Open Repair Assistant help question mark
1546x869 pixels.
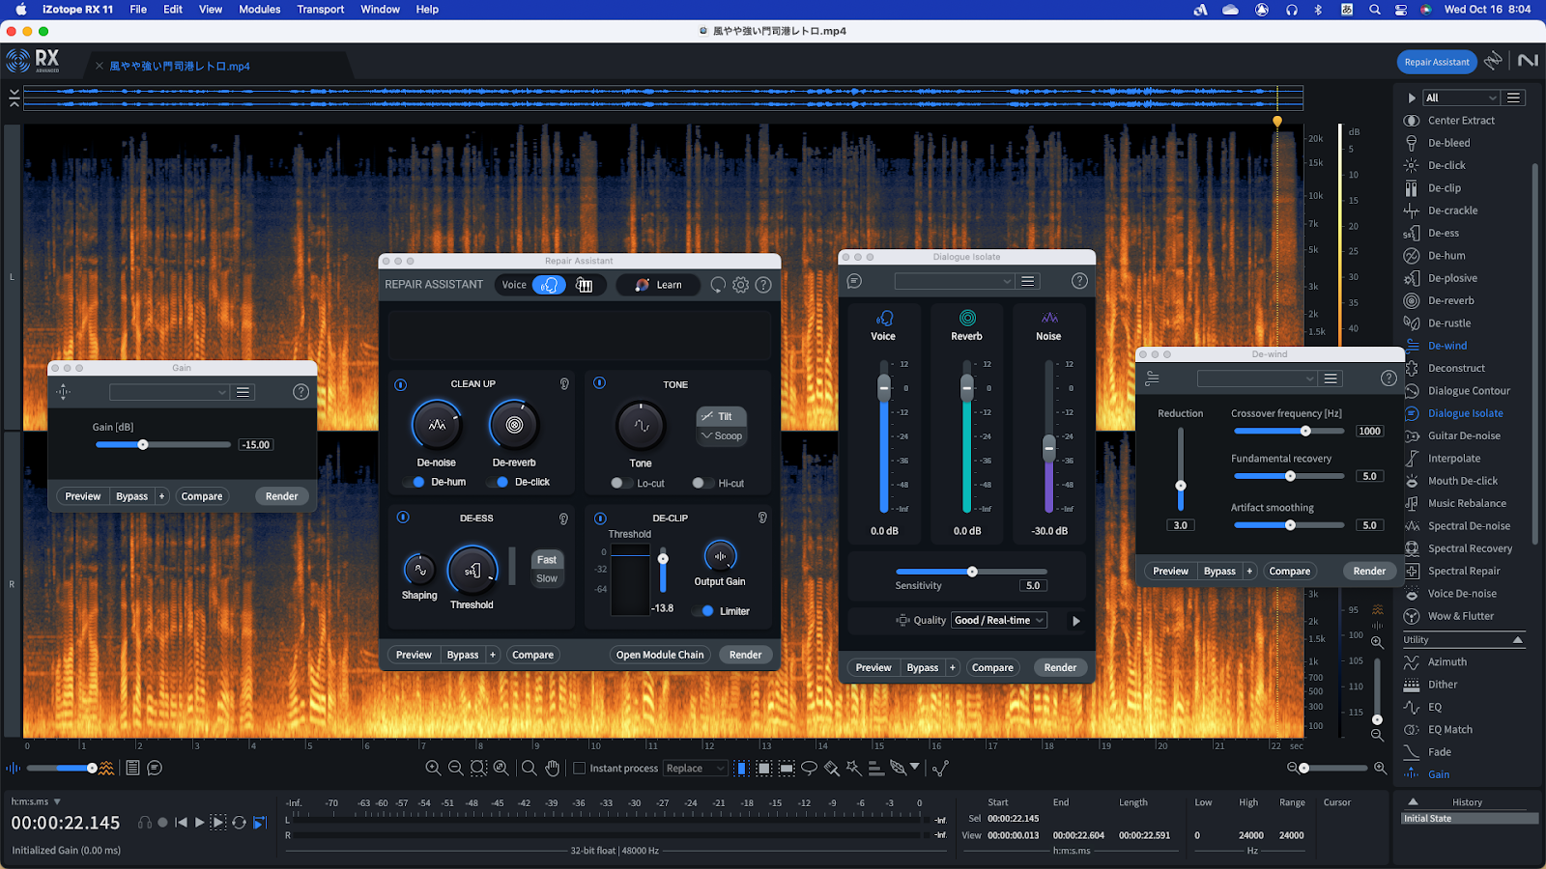tap(763, 285)
